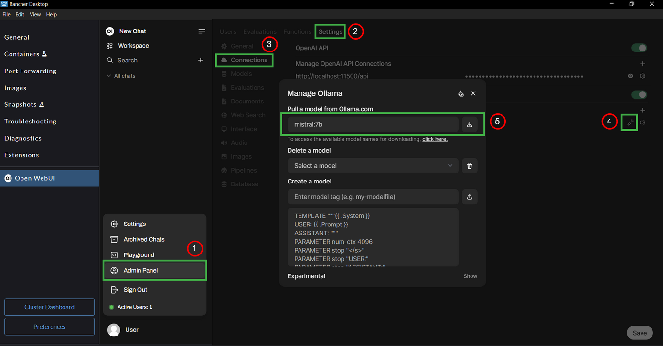The width and height of the screenshot is (663, 346).
Task: Open the wrench manage icon for Ollama
Action: pyautogui.click(x=631, y=122)
